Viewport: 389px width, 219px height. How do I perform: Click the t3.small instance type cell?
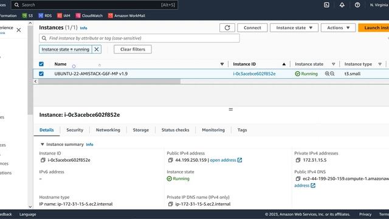[x=353, y=74]
